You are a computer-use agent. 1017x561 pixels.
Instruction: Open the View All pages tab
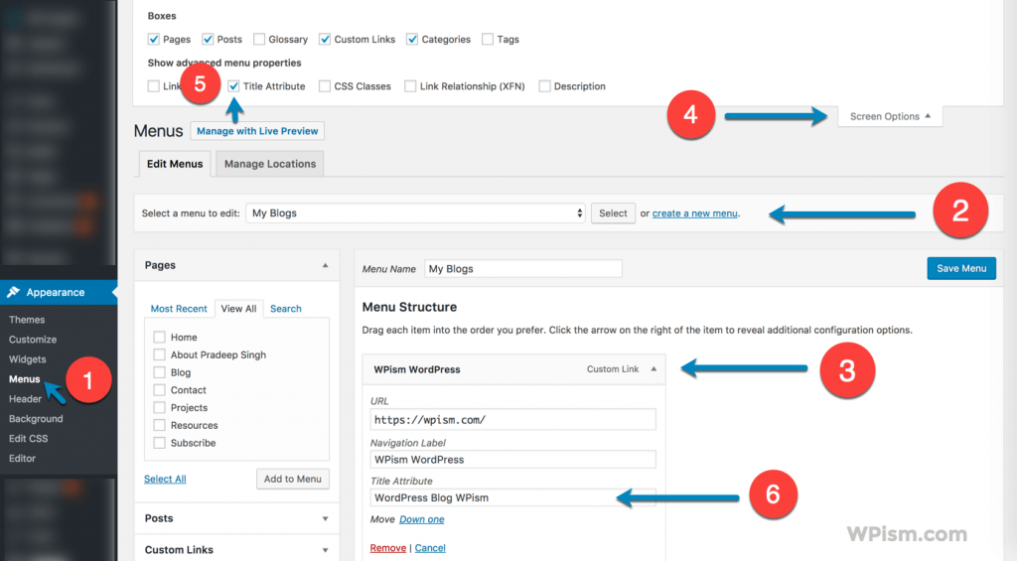[x=238, y=309]
